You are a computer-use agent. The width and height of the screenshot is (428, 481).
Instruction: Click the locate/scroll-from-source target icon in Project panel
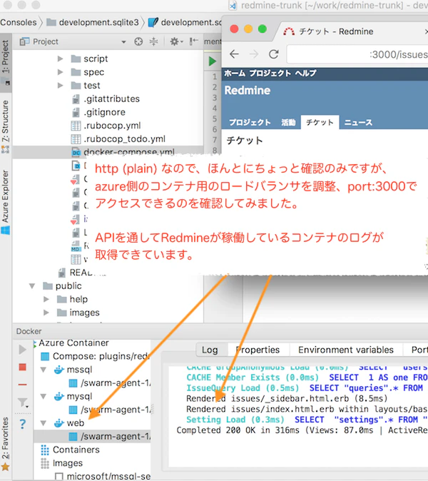138,41
